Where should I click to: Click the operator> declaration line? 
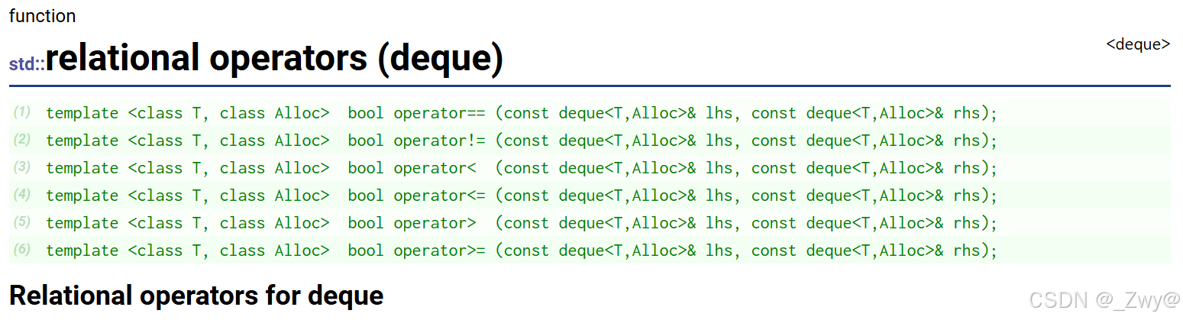tap(522, 223)
